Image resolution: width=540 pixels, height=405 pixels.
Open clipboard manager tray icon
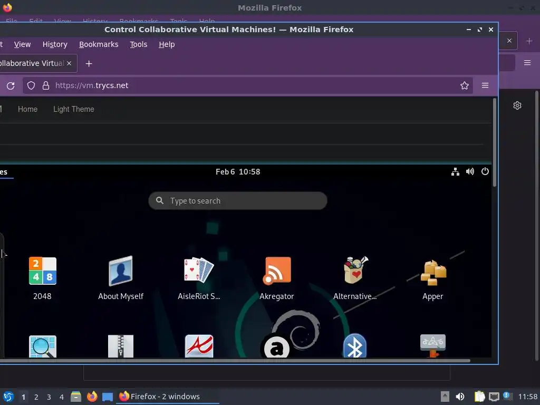click(479, 397)
